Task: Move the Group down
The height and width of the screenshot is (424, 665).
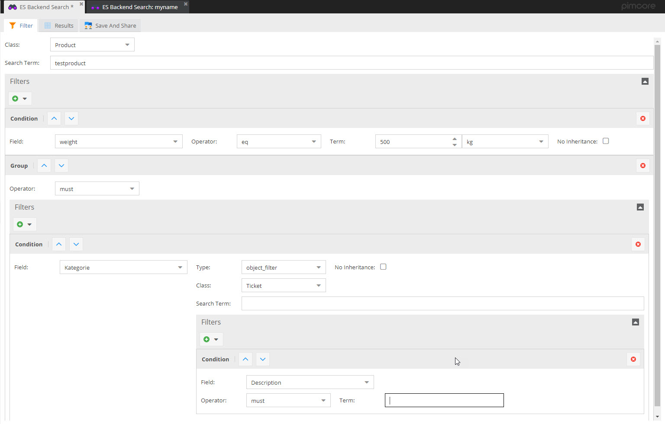Action: (x=61, y=166)
